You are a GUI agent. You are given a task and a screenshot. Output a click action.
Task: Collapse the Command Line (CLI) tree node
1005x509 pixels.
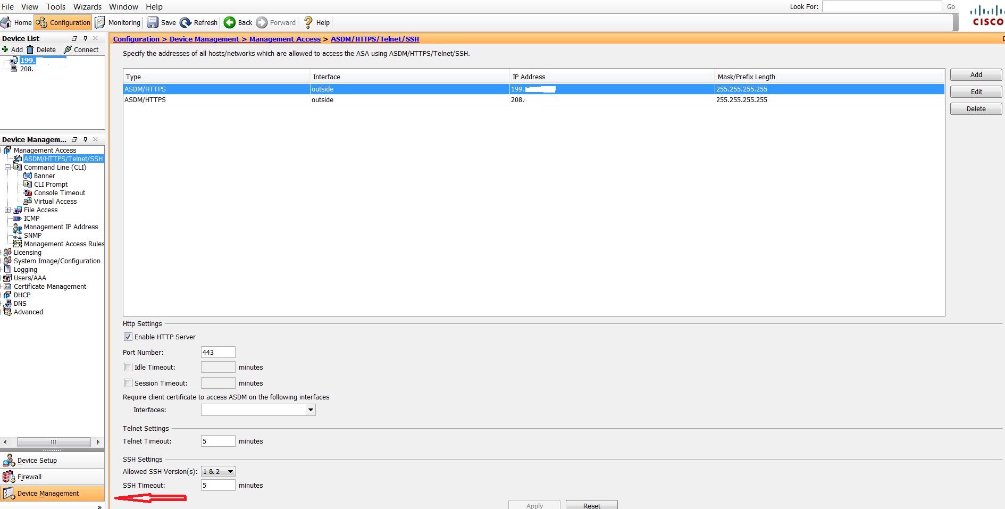tap(7, 167)
